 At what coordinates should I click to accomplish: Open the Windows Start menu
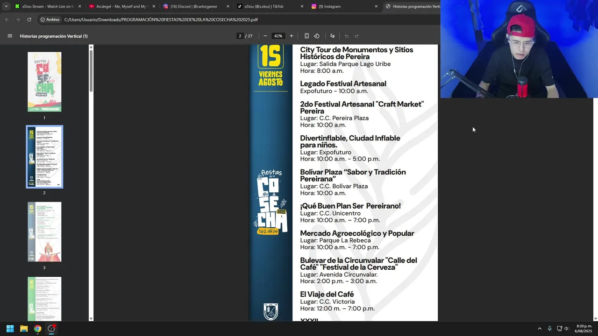(x=10, y=329)
